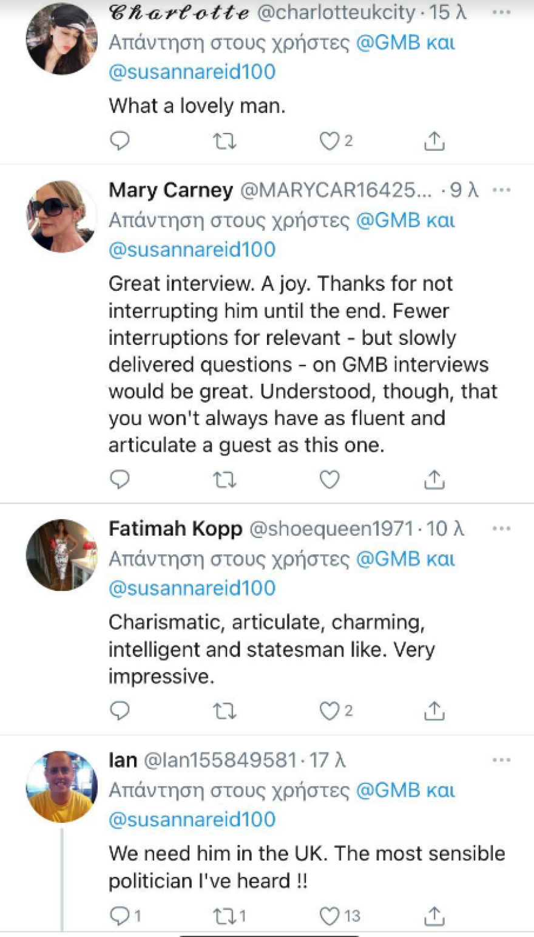The height and width of the screenshot is (937, 534).
Task: Like Mary Carney's "Great interview" tweet
Action: coord(329,480)
